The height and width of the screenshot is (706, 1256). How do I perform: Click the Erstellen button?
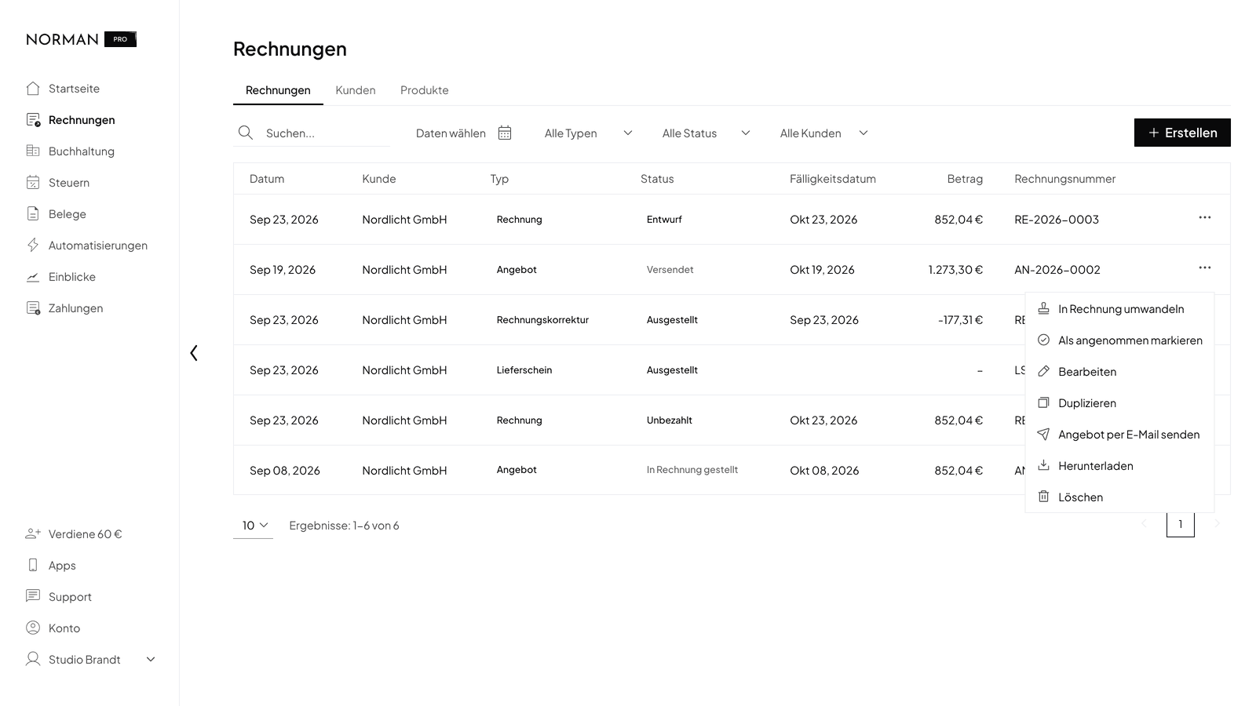pyautogui.click(x=1182, y=133)
